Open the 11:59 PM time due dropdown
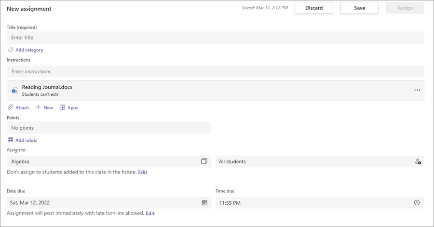Screen dimensions: 434x227 (313, 203)
